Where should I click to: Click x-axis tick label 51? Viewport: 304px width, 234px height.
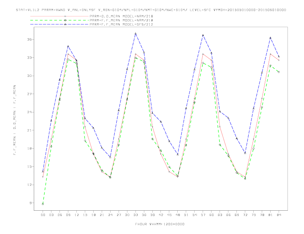186,215
